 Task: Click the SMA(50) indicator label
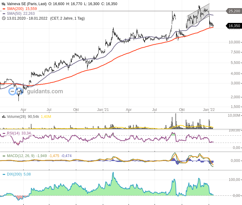click(14, 14)
